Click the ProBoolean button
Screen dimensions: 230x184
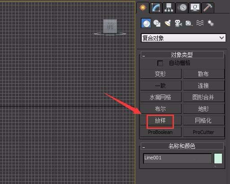[x=161, y=132]
